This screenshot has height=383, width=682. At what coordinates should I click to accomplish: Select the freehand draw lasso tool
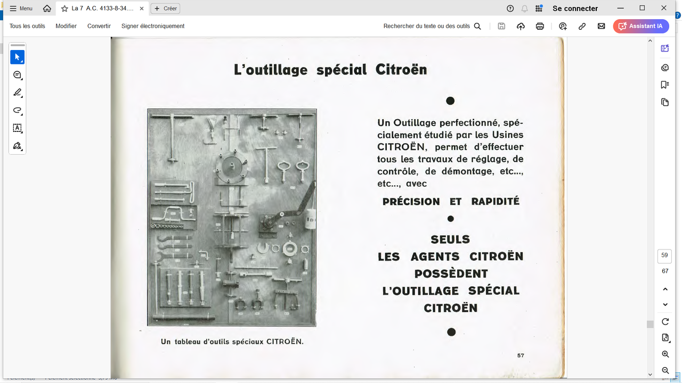tap(18, 111)
